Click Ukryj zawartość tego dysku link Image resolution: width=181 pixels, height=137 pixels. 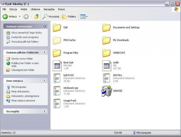tap(27, 33)
